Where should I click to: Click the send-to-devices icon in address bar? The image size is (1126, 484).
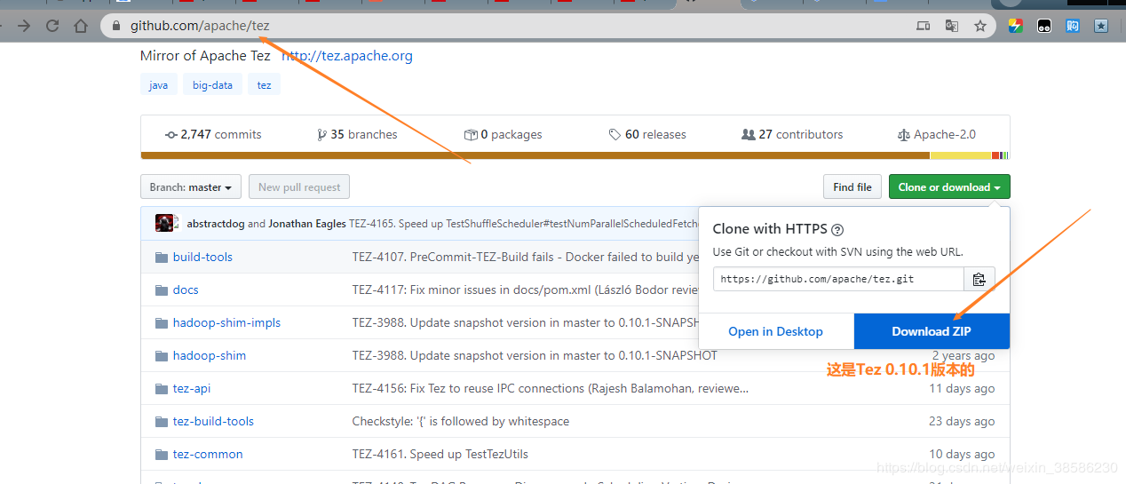(924, 26)
